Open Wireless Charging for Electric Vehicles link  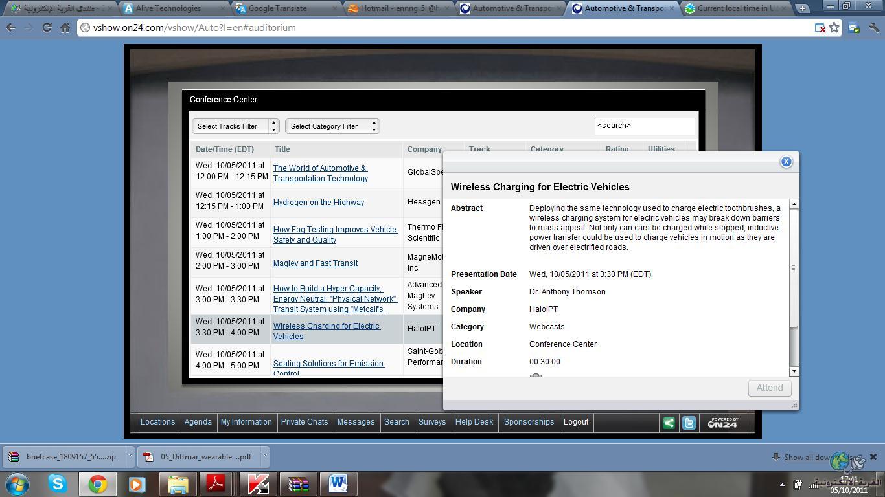pyautogui.click(x=327, y=331)
